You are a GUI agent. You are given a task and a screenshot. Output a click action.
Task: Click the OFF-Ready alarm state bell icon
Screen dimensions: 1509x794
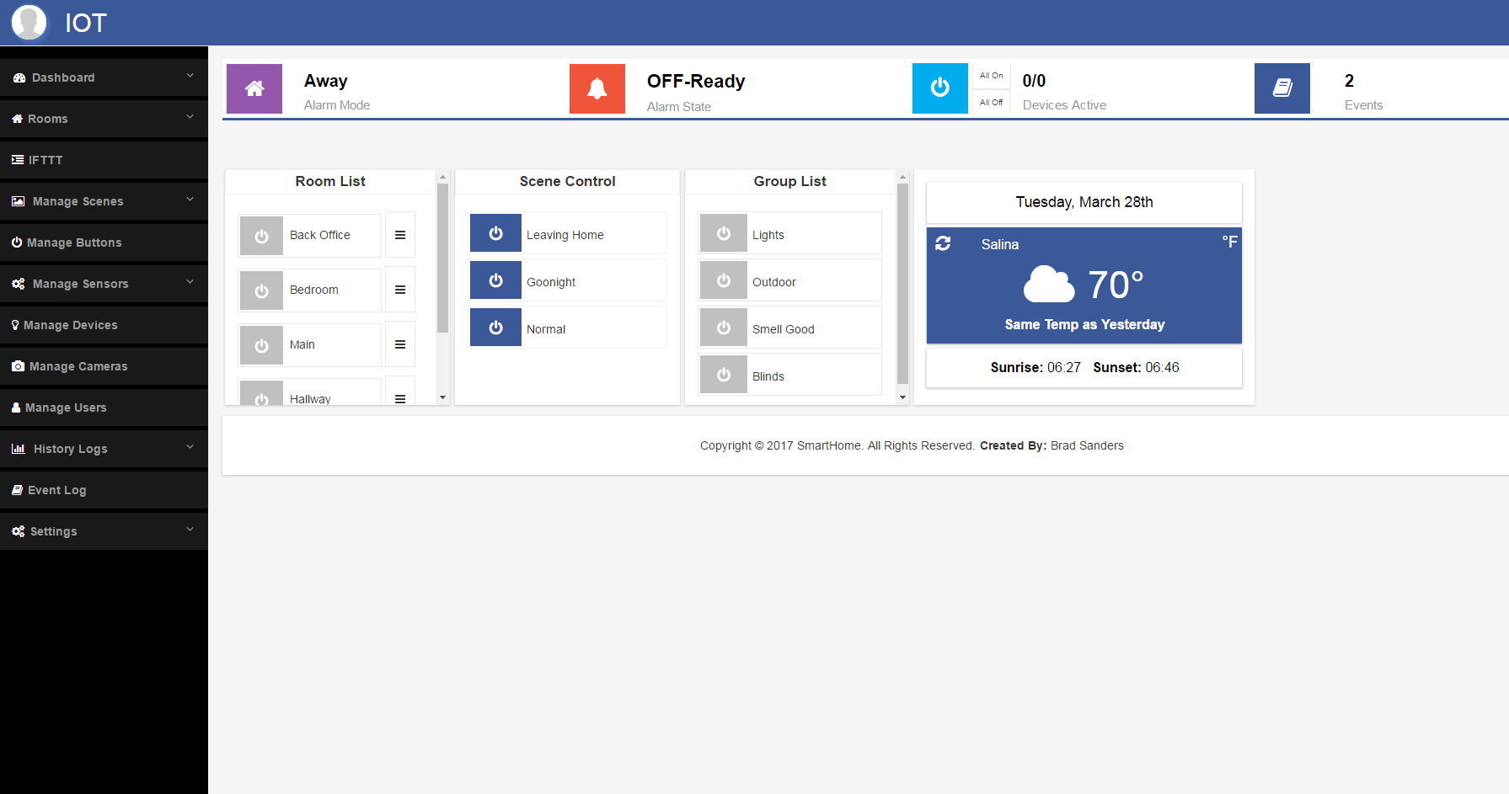(x=597, y=88)
